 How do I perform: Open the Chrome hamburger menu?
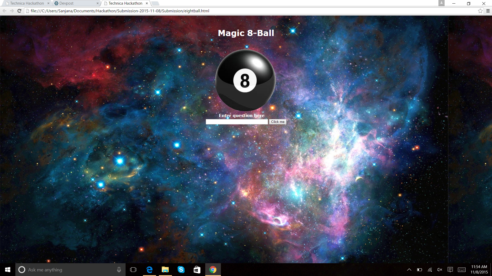[488, 11]
